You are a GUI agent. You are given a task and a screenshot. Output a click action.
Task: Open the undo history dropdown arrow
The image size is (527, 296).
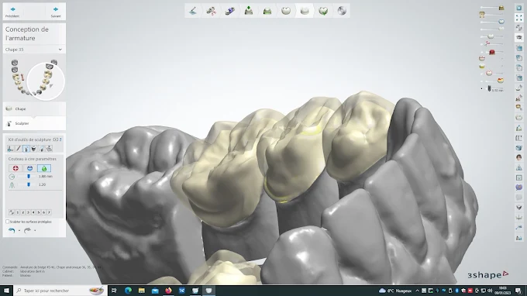19,231
